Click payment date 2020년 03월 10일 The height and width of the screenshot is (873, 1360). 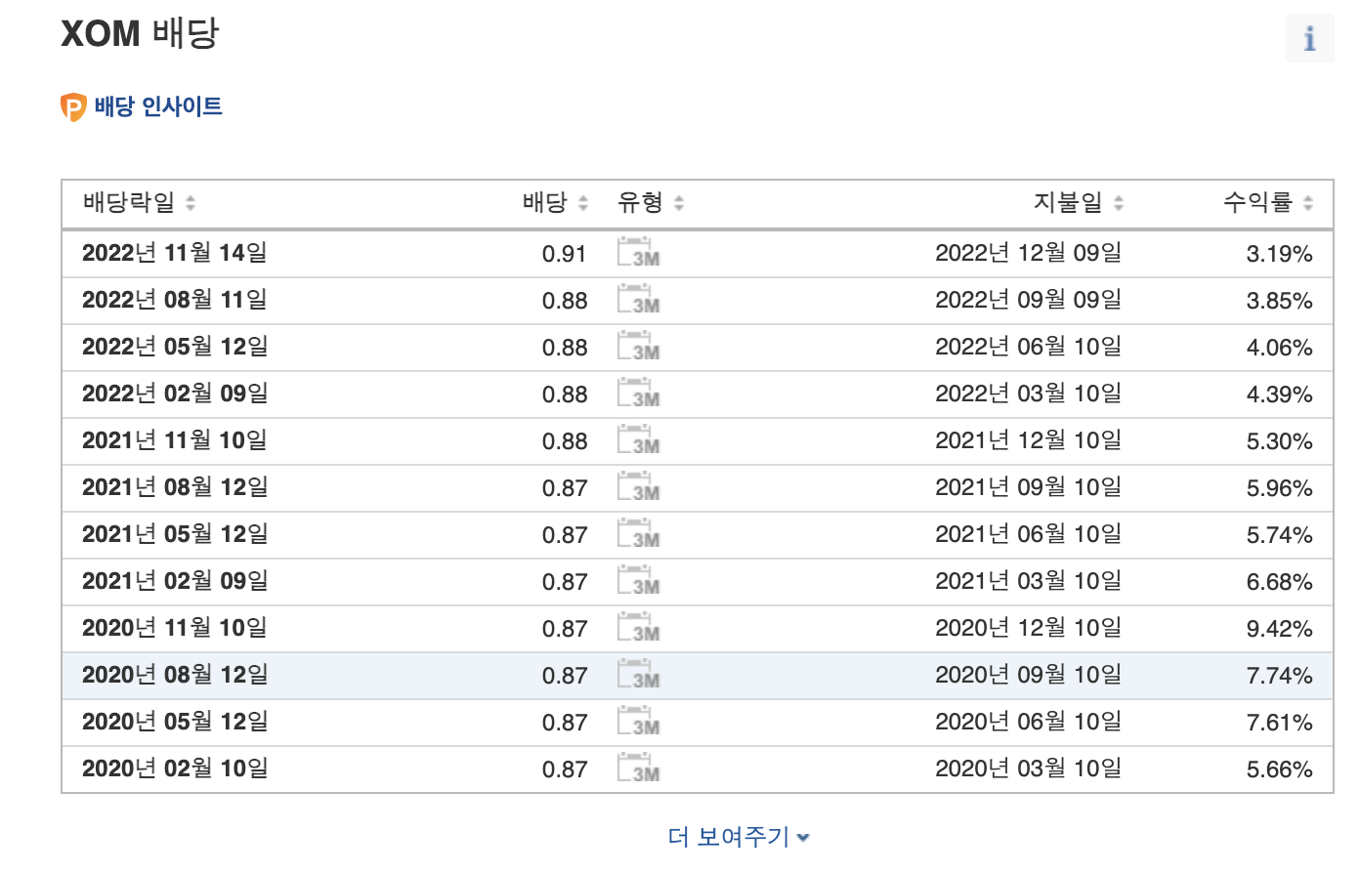tap(1029, 769)
